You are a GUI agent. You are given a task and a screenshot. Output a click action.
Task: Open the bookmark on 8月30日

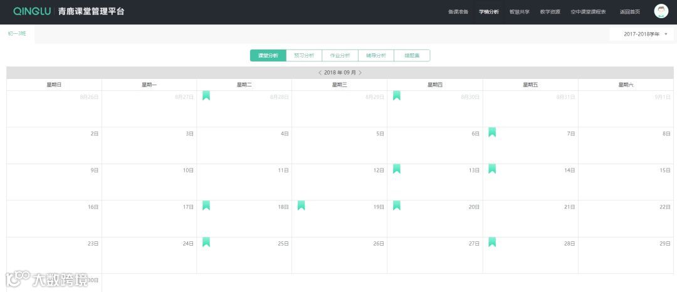tap(396, 95)
